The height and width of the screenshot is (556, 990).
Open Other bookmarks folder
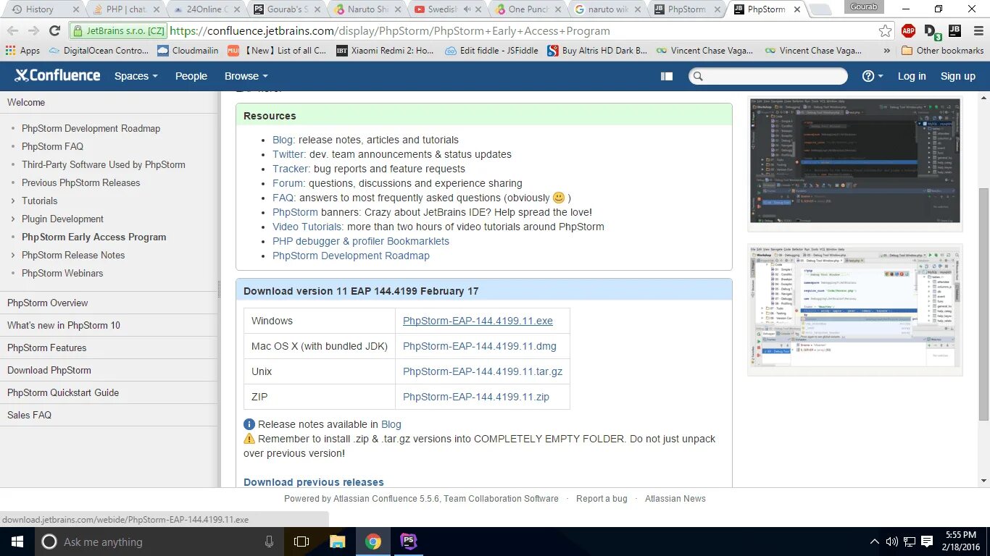[x=943, y=51]
